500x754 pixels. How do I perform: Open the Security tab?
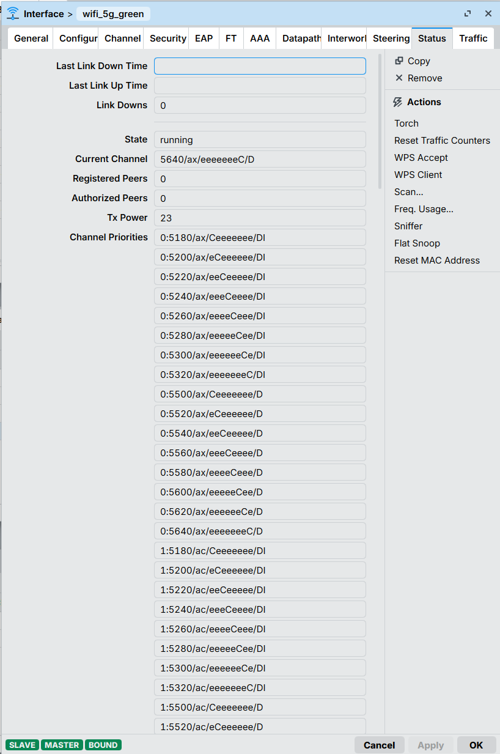(x=166, y=38)
